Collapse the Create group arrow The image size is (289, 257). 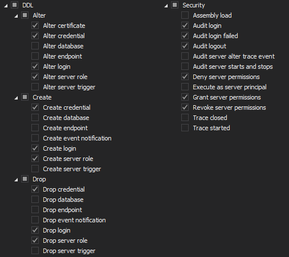tap(16, 98)
